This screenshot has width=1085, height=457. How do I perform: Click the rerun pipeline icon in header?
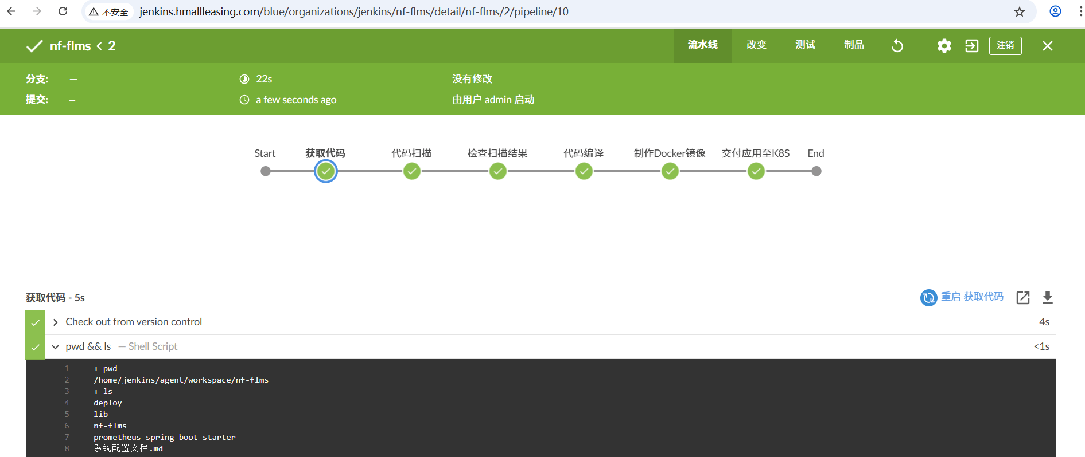pos(897,46)
